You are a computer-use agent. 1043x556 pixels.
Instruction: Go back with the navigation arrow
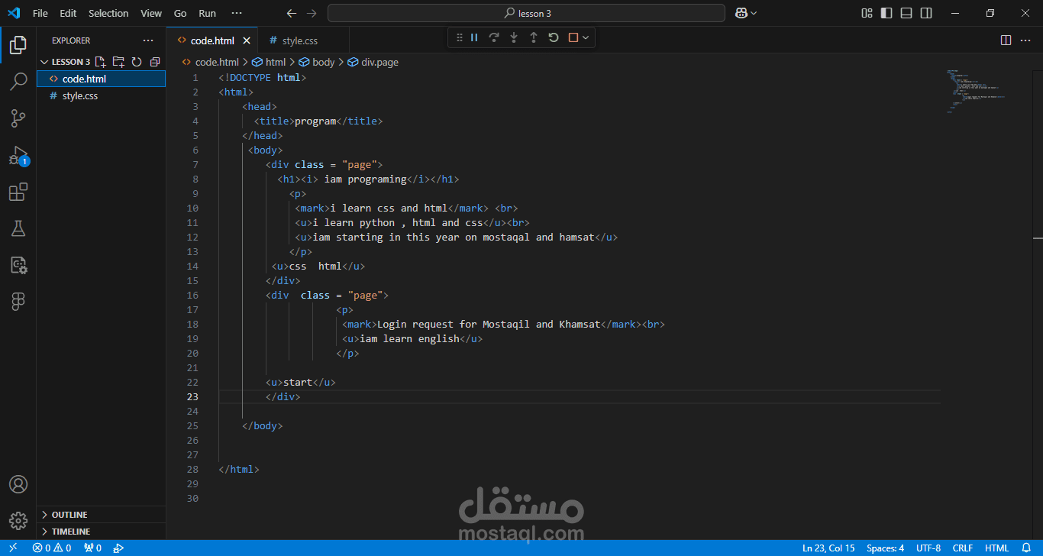click(291, 13)
